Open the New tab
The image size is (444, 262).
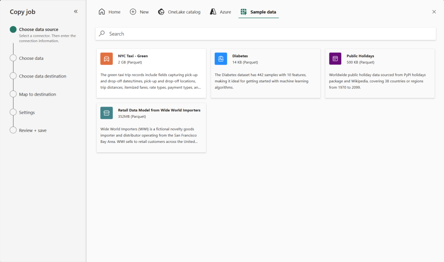[139, 12]
